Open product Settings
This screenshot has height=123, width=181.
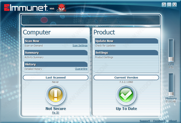tap(126, 53)
